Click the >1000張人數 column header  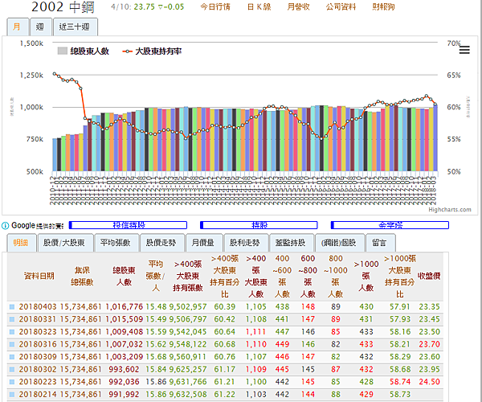click(366, 277)
